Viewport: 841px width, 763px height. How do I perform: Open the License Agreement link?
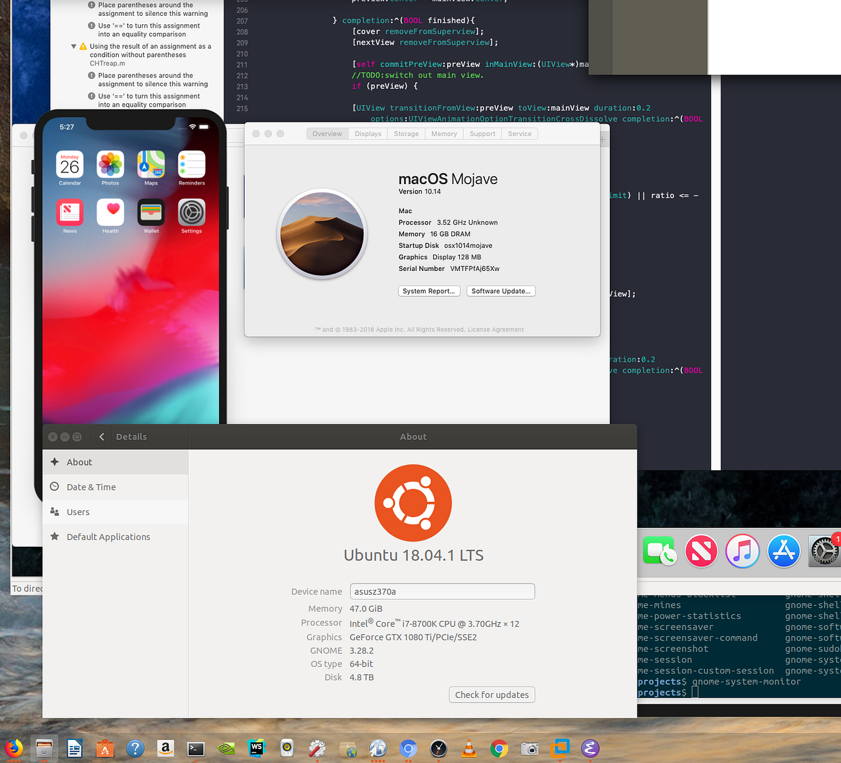pos(495,330)
